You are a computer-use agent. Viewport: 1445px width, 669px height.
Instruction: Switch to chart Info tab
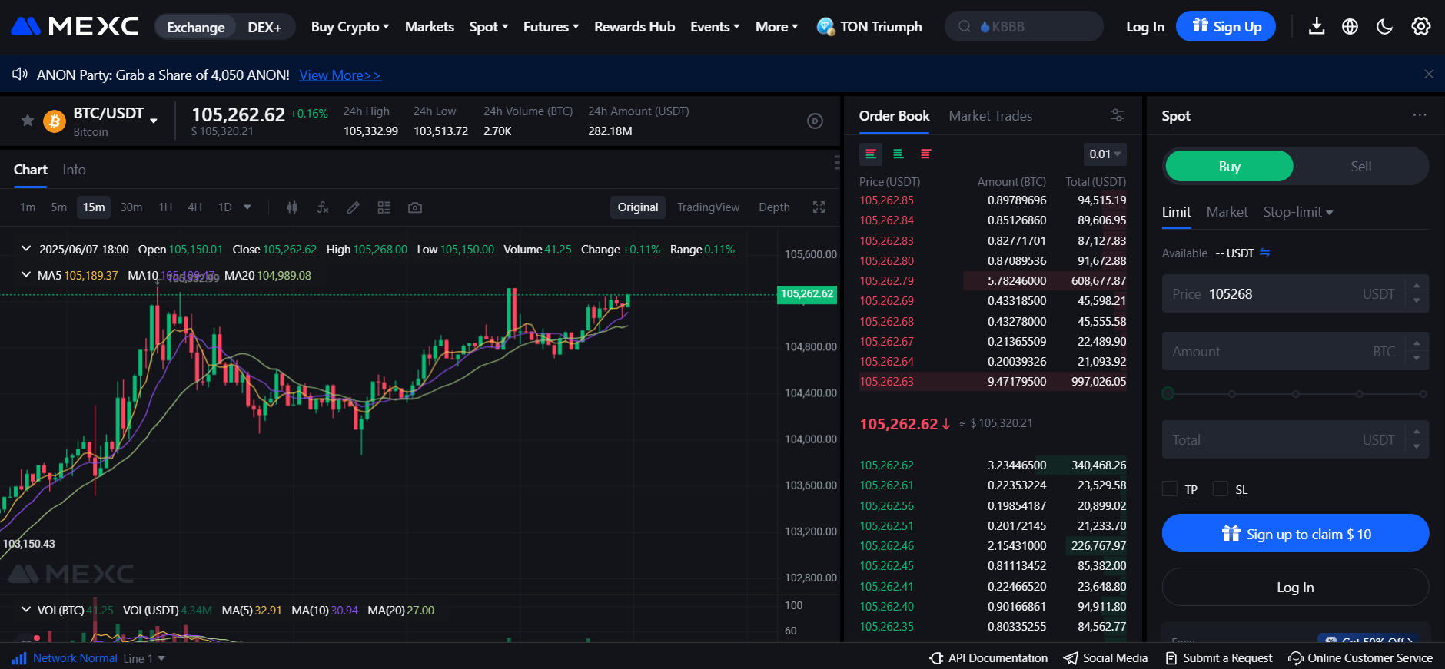[74, 170]
